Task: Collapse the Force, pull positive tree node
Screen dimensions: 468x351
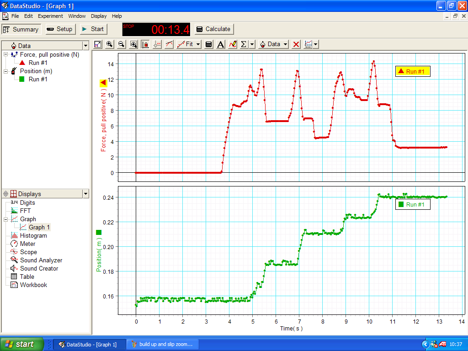Action: pos(5,55)
